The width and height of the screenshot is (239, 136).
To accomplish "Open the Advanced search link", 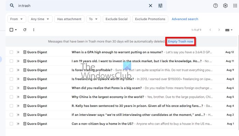I will point(185,19).
